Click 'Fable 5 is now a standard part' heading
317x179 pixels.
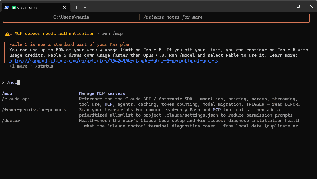pos(70,44)
